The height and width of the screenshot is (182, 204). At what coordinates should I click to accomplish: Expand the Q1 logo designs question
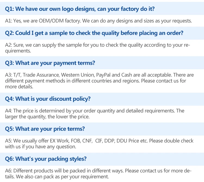click(x=80, y=9)
